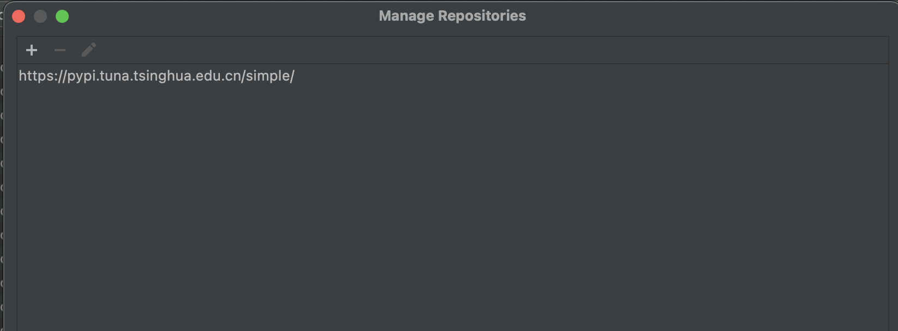The width and height of the screenshot is (898, 331).
Task: Add a new repository URL
Action: click(32, 50)
